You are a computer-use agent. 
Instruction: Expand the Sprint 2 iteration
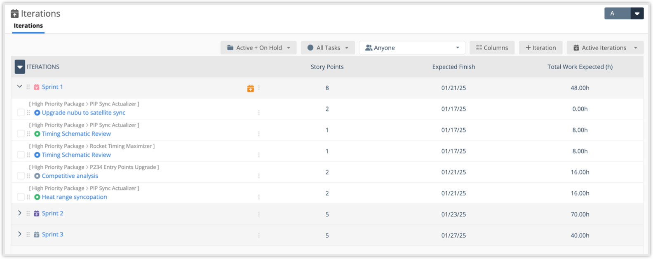coord(19,213)
